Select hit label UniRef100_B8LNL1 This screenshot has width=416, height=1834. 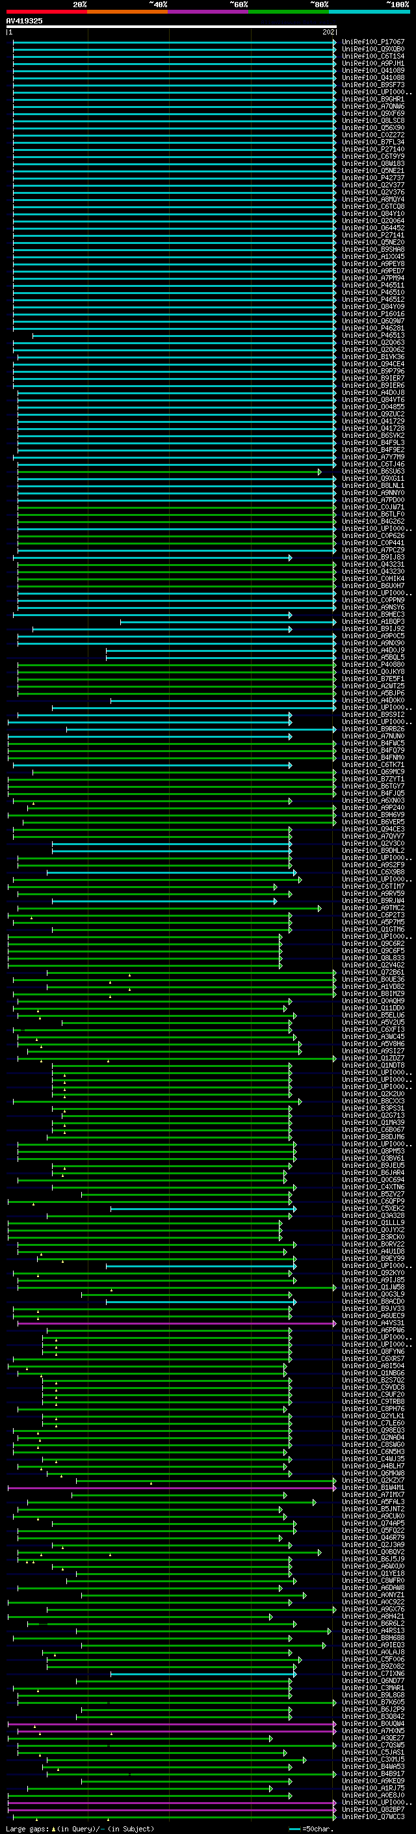(x=373, y=485)
